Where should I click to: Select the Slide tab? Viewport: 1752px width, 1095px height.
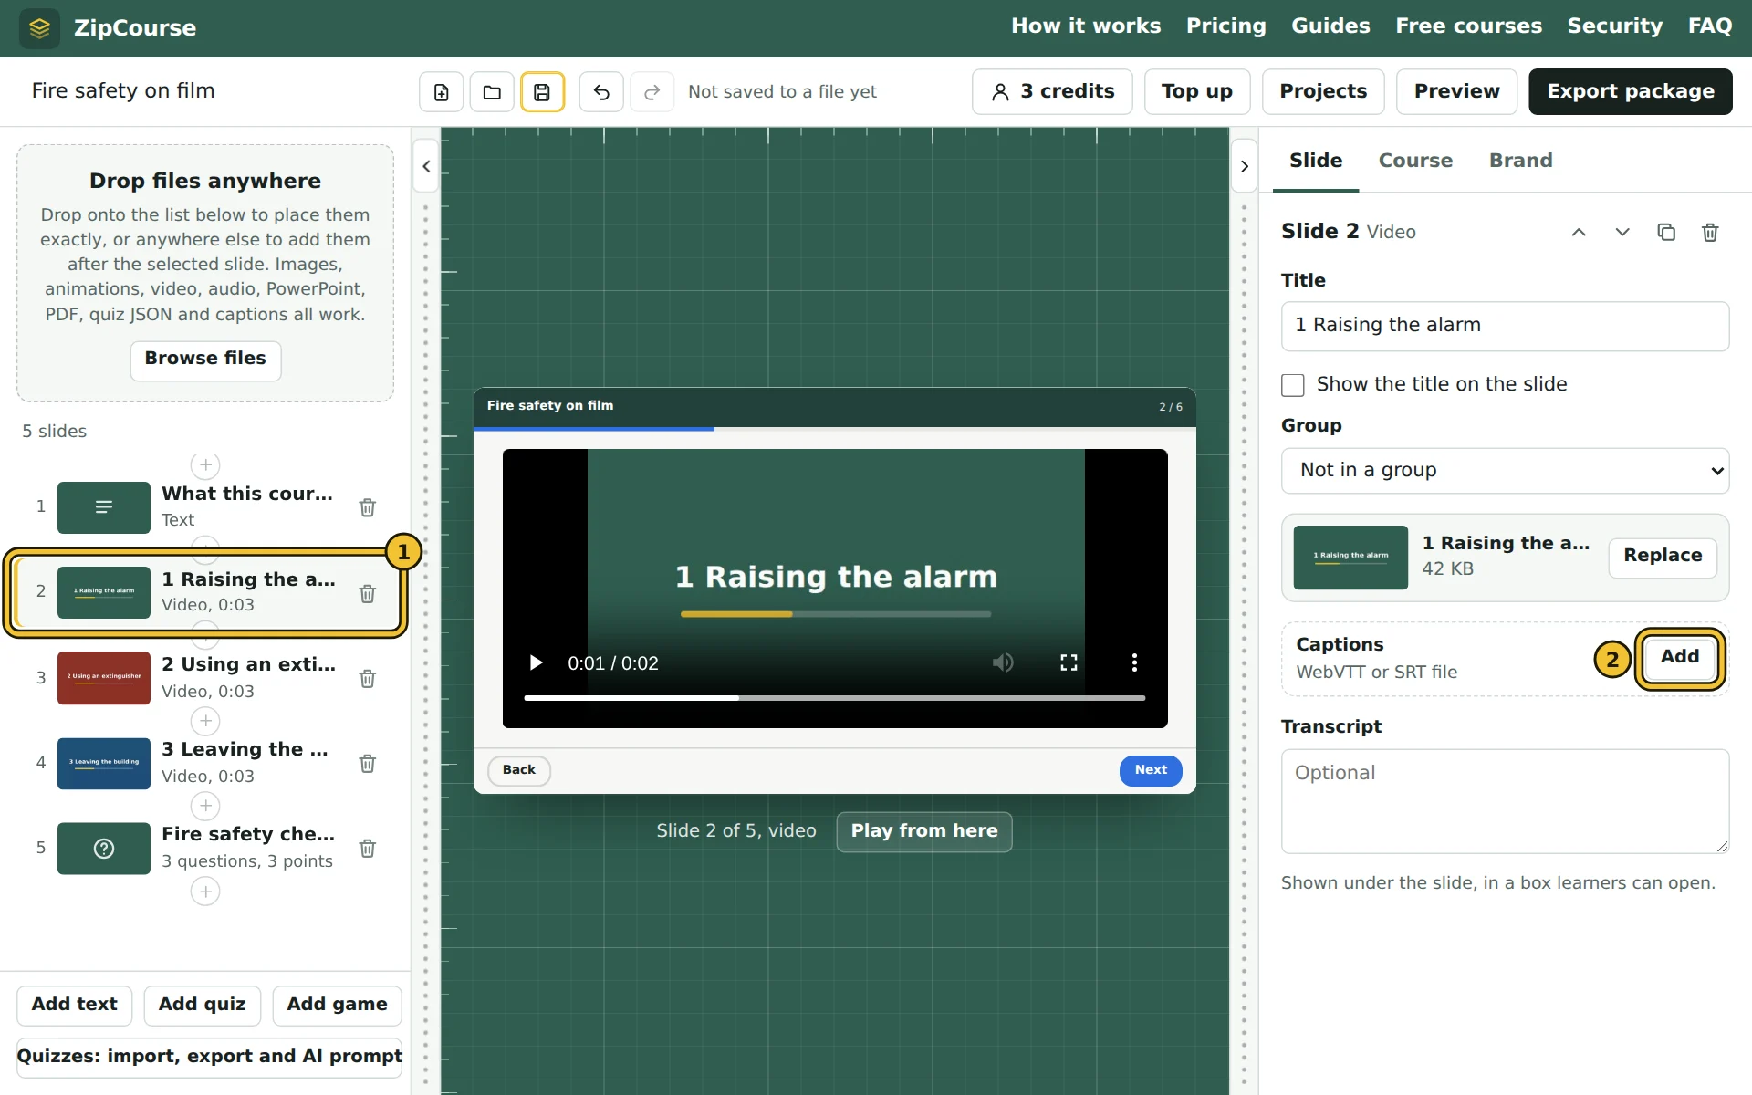[x=1316, y=161]
